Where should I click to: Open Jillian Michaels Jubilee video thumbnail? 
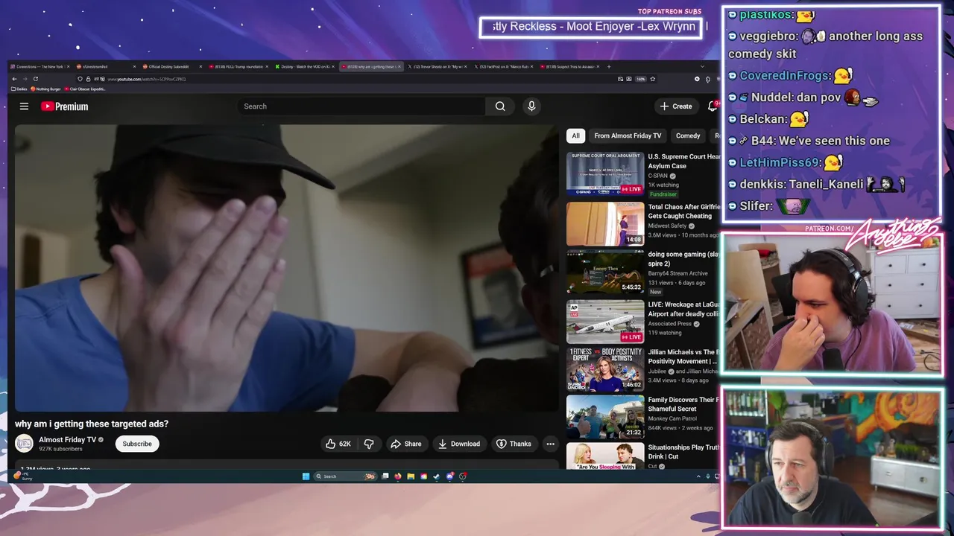pyautogui.click(x=605, y=369)
